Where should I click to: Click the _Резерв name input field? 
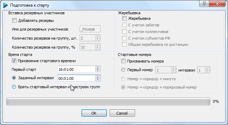90,29
